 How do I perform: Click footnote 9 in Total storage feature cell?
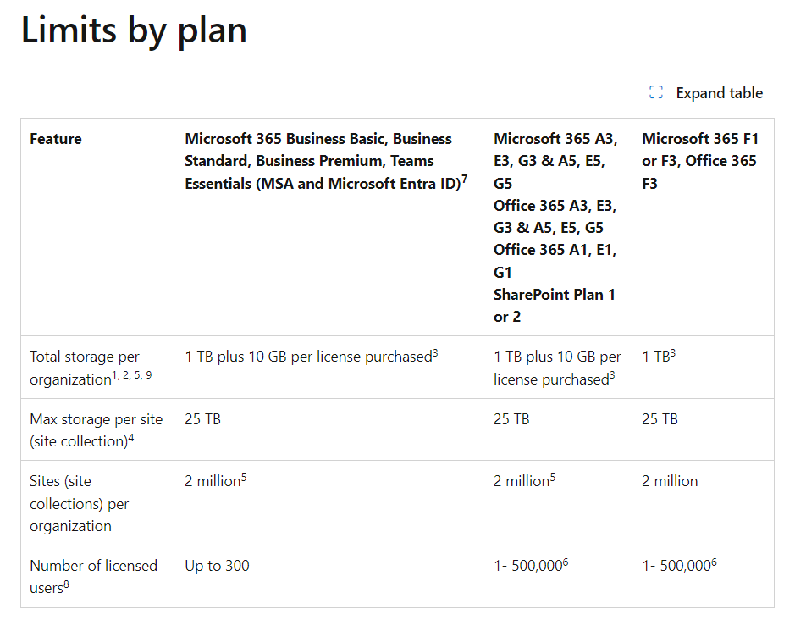149,375
